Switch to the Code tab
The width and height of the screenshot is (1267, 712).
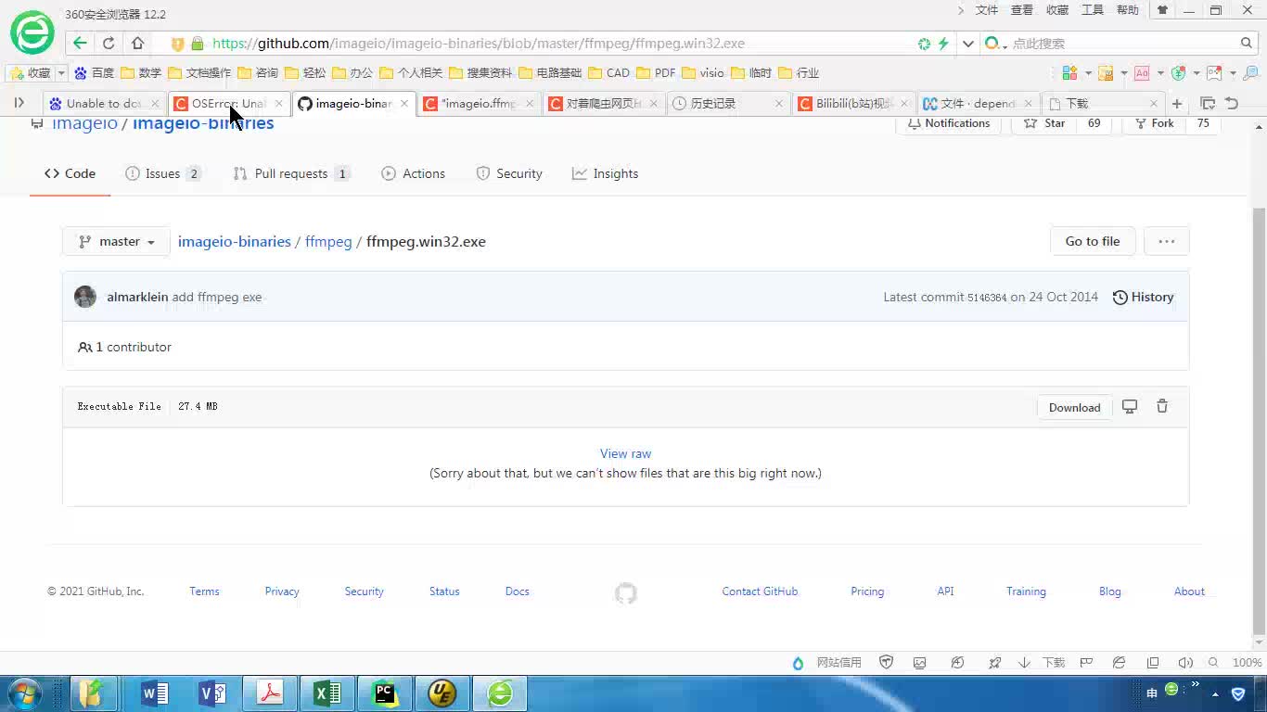70,173
